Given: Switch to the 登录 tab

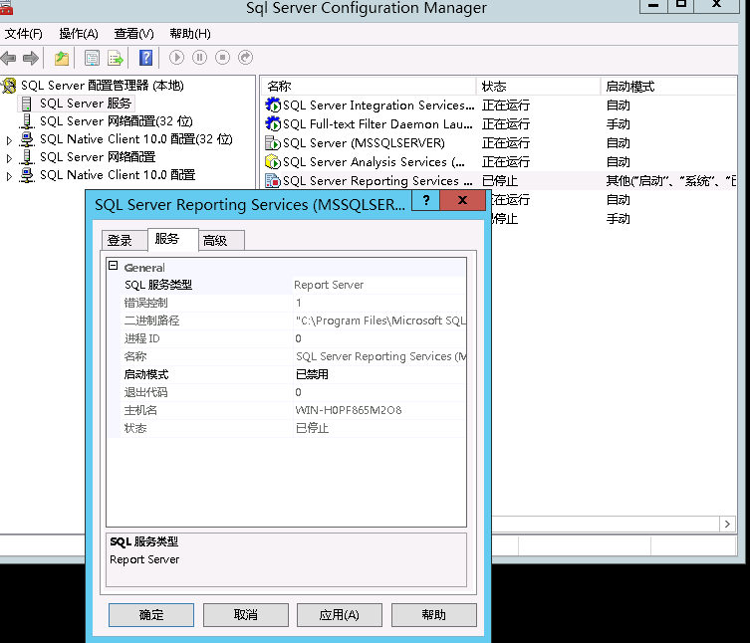Looking at the screenshot, I should click(x=125, y=241).
